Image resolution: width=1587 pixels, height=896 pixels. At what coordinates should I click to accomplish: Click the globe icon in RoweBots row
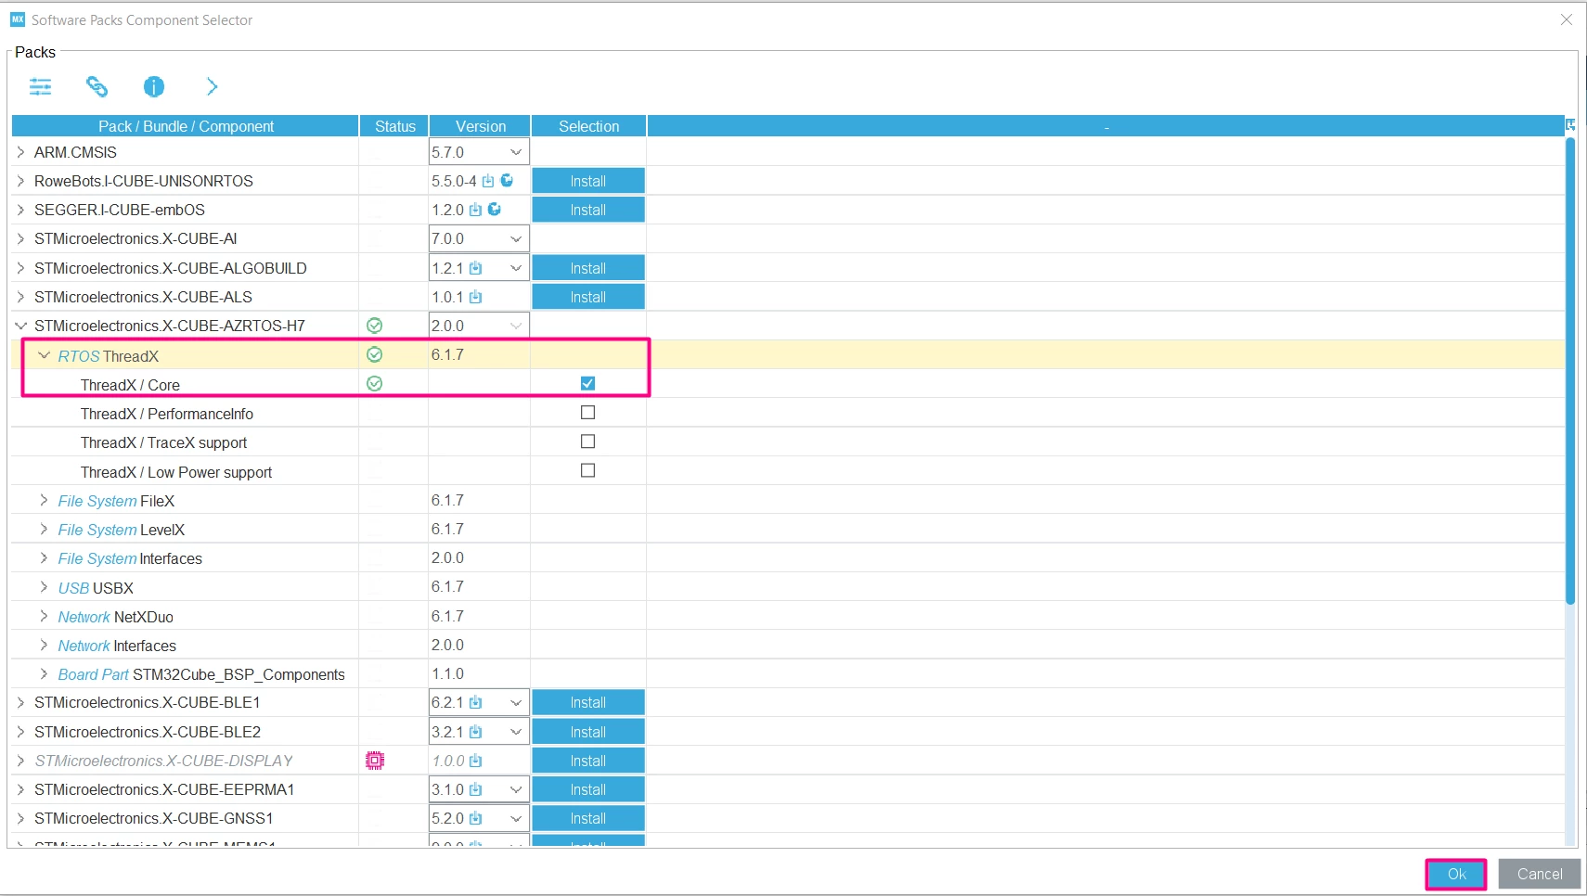click(x=507, y=180)
